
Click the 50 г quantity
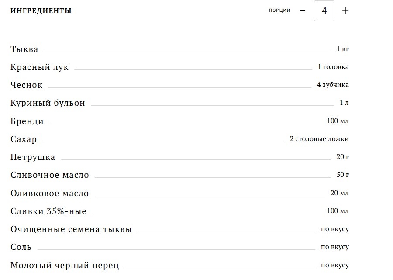pyautogui.click(x=343, y=174)
